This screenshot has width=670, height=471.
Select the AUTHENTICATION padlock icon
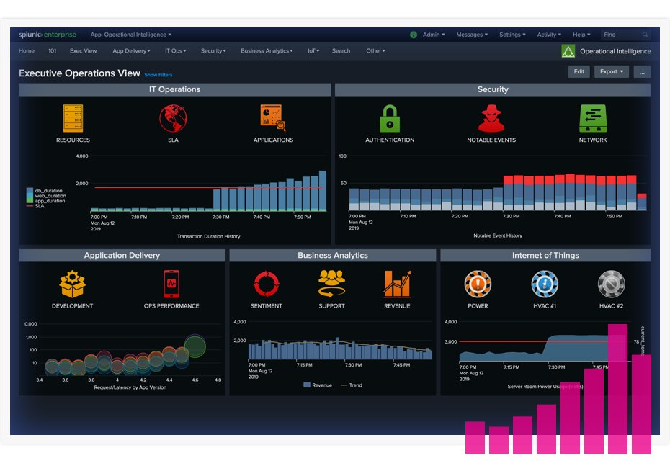390,117
